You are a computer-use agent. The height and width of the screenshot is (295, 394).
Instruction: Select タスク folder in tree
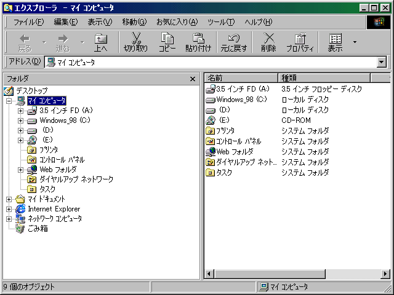tap(47, 189)
